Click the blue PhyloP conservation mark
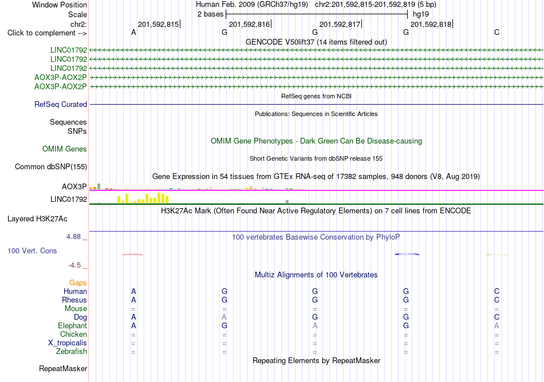The height and width of the screenshot is (382, 544). 407,254
